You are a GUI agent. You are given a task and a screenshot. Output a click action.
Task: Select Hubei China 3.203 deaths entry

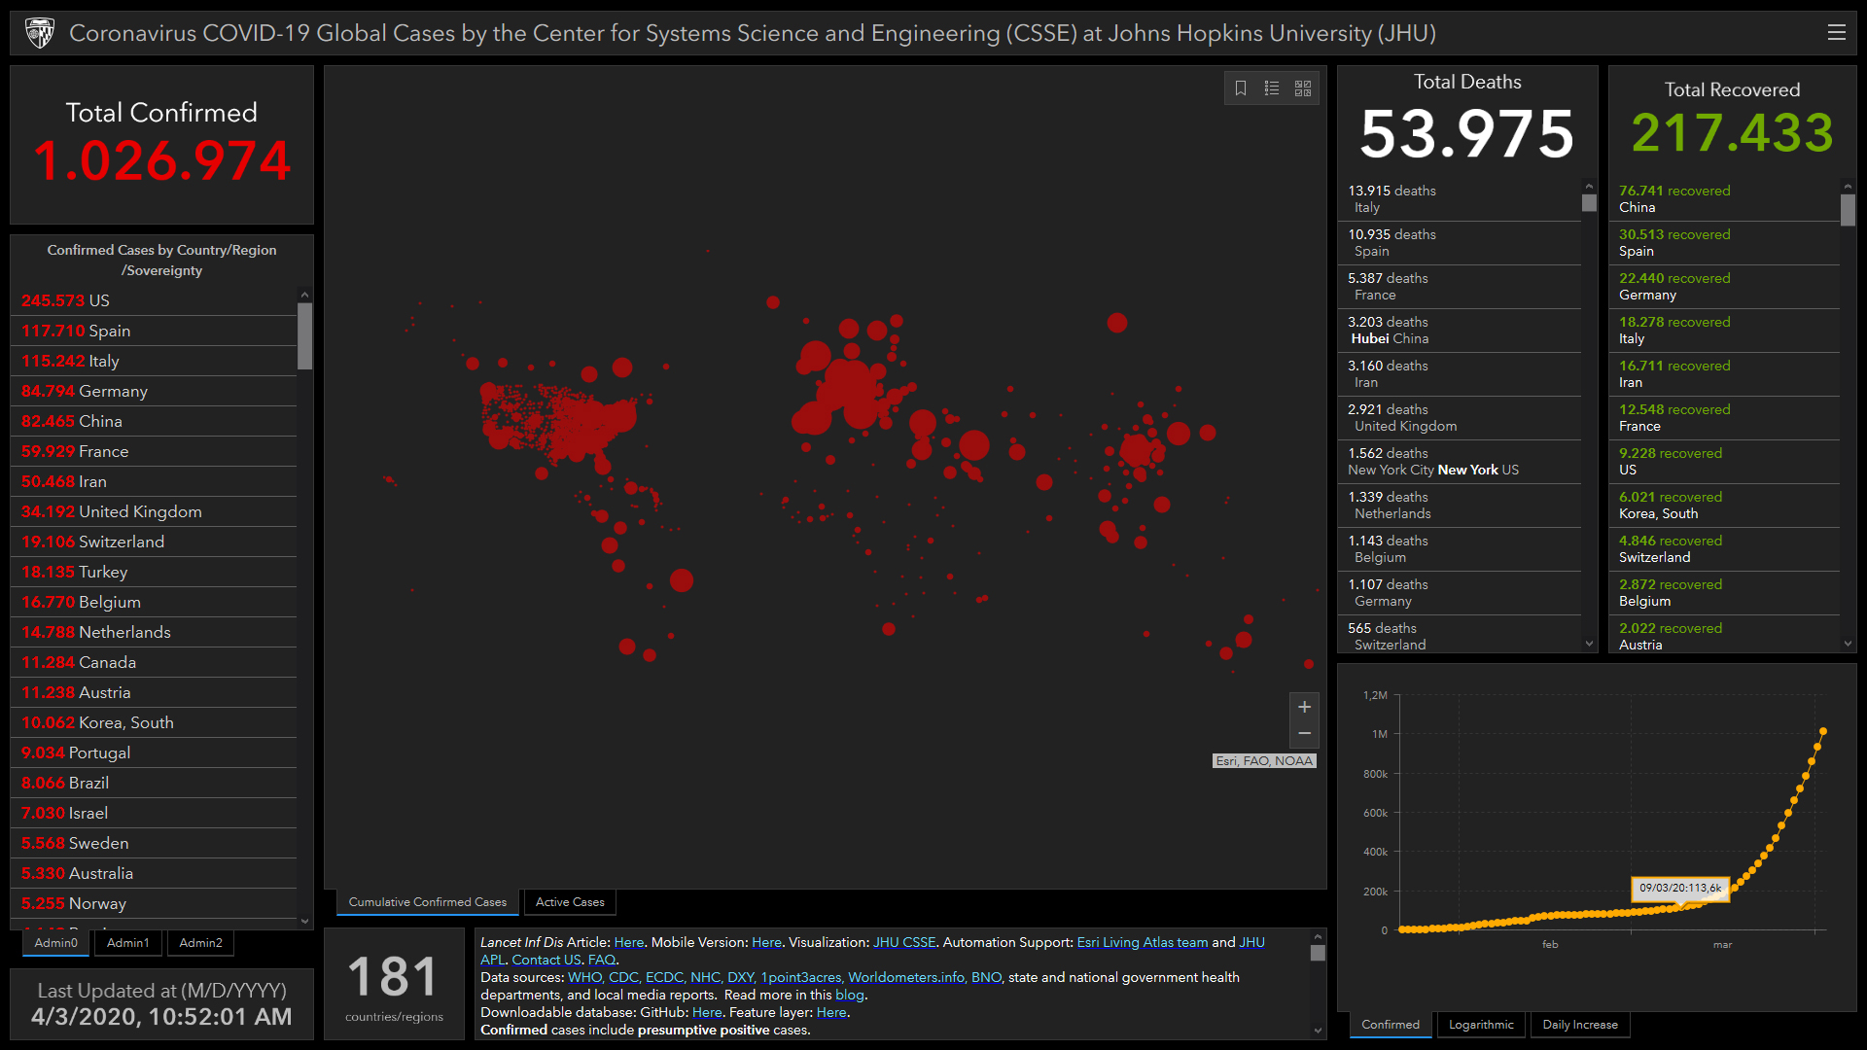pos(1461,331)
